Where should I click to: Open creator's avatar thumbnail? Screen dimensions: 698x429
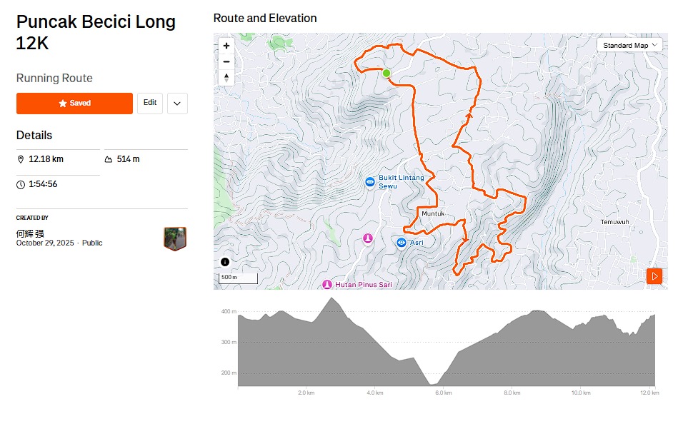pos(175,239)
